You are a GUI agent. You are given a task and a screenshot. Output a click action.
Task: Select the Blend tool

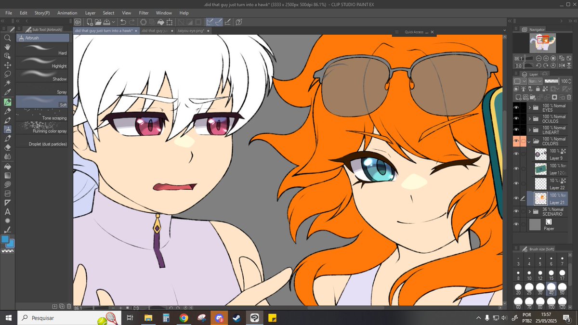(7, 156)
